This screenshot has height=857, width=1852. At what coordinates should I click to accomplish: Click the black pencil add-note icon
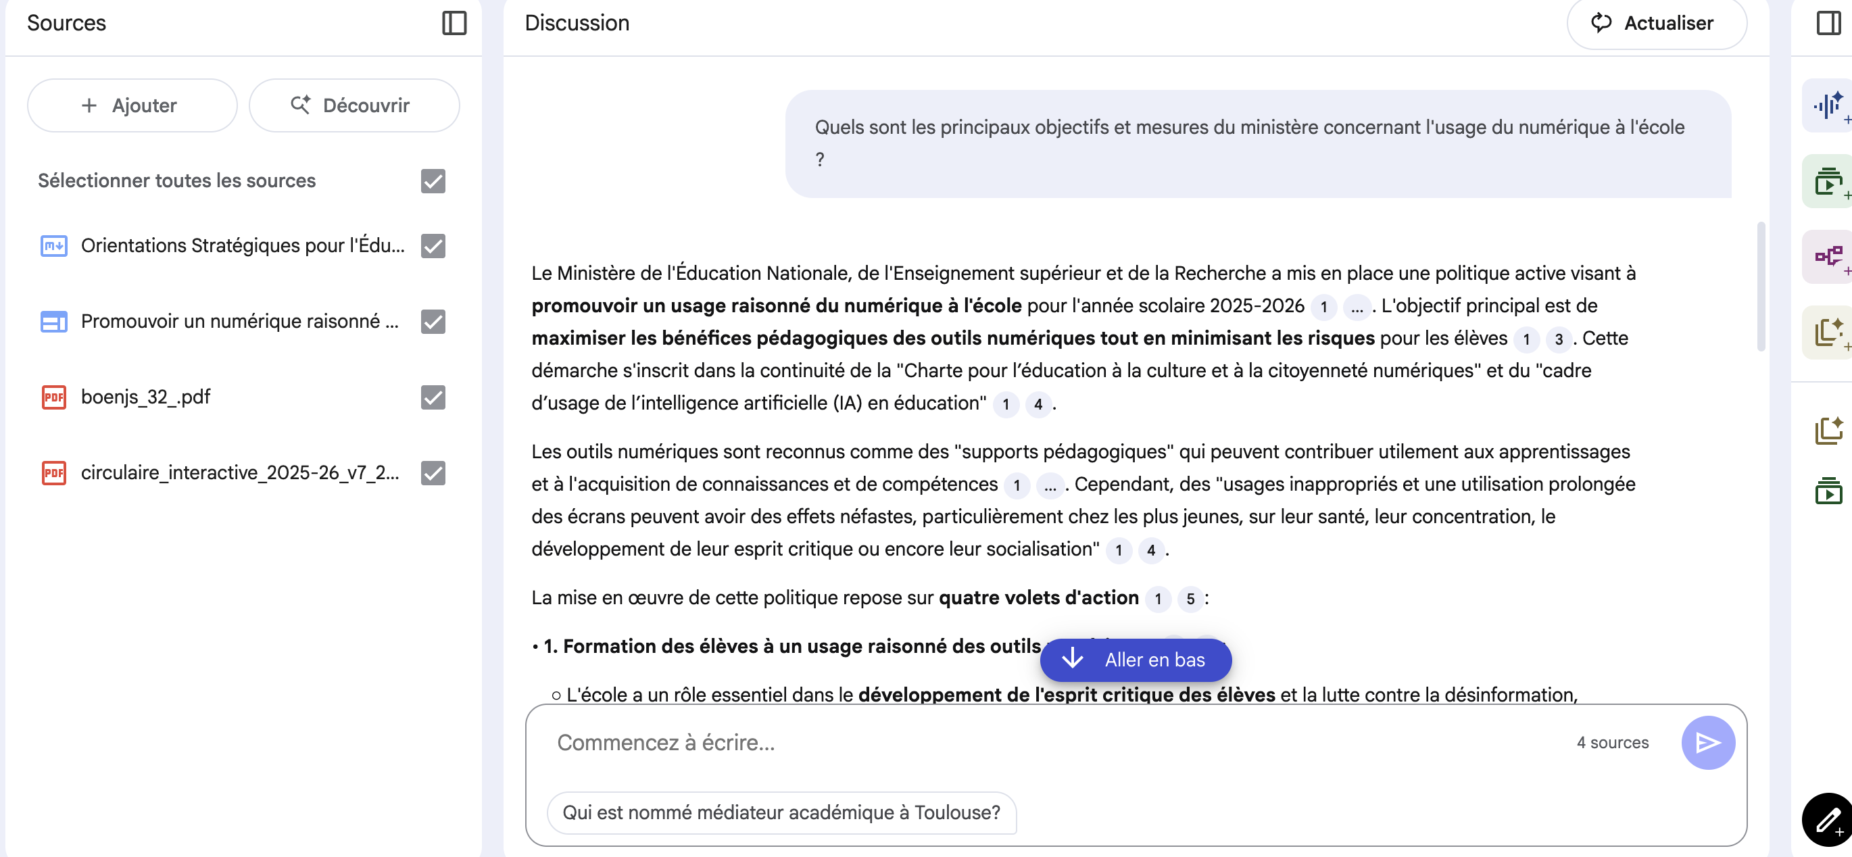coord(1828,820)
